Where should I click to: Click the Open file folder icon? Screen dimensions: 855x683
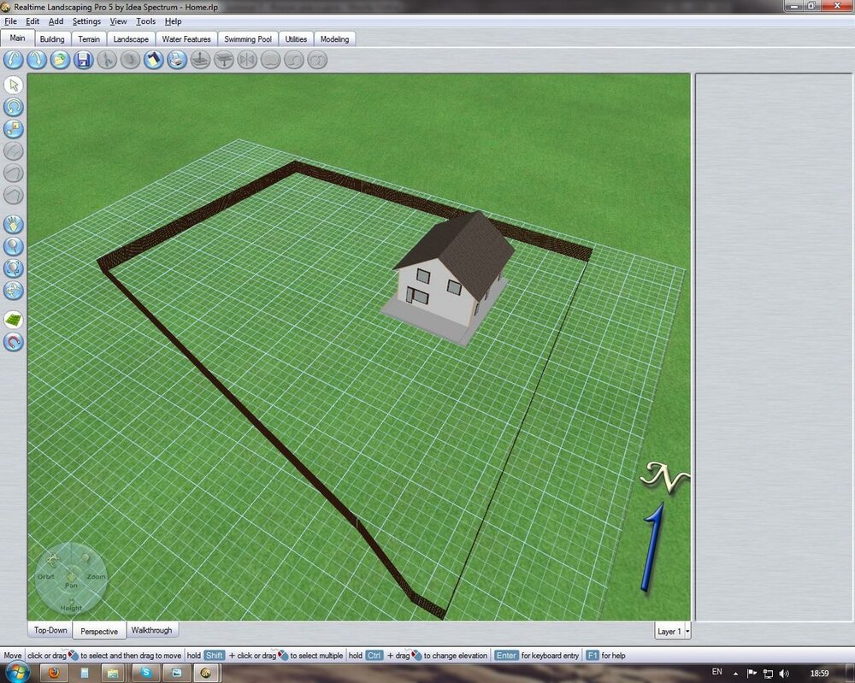tap(59, 60)
